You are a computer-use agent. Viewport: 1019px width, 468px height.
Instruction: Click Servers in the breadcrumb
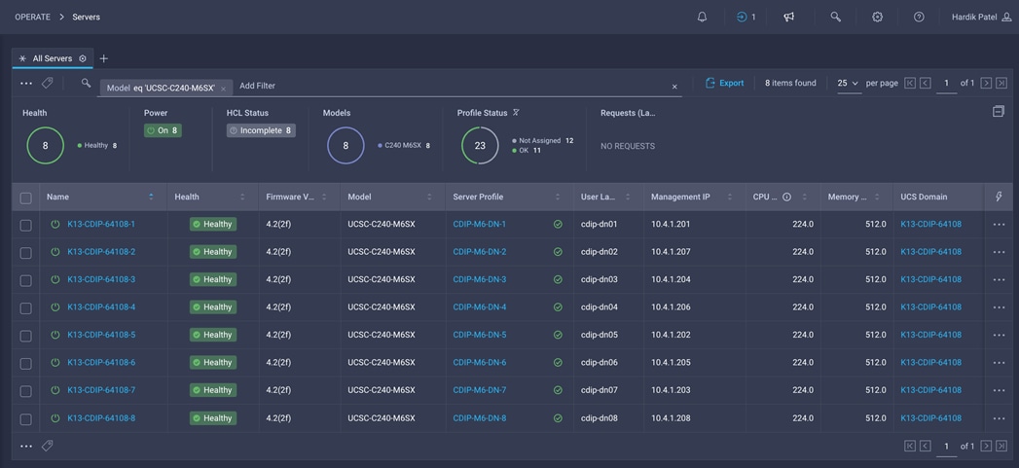[x=87, y=17]
